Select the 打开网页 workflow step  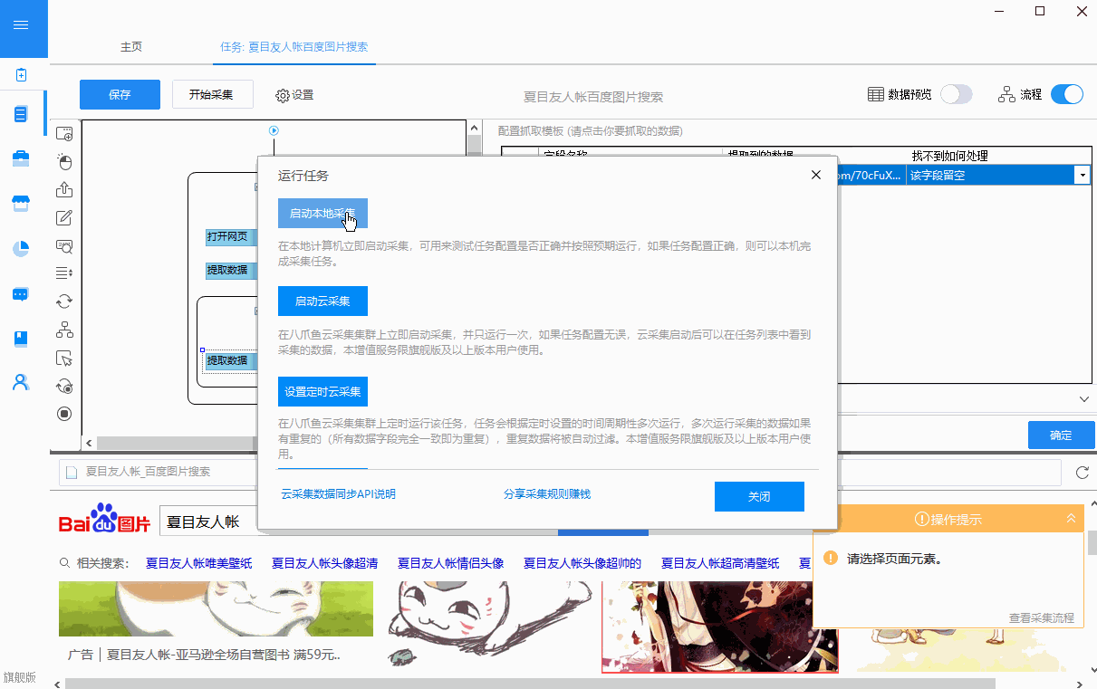coord(231,237)
